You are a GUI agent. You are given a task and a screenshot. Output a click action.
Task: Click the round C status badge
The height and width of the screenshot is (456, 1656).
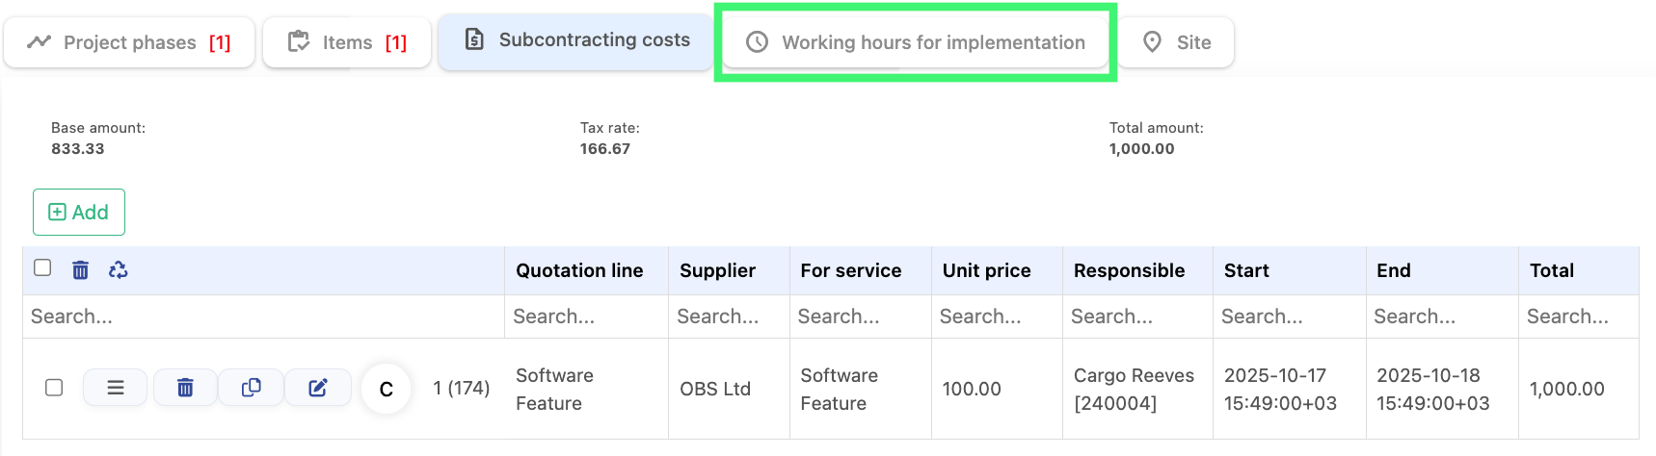pyautogui.click(x=386, y=389)
